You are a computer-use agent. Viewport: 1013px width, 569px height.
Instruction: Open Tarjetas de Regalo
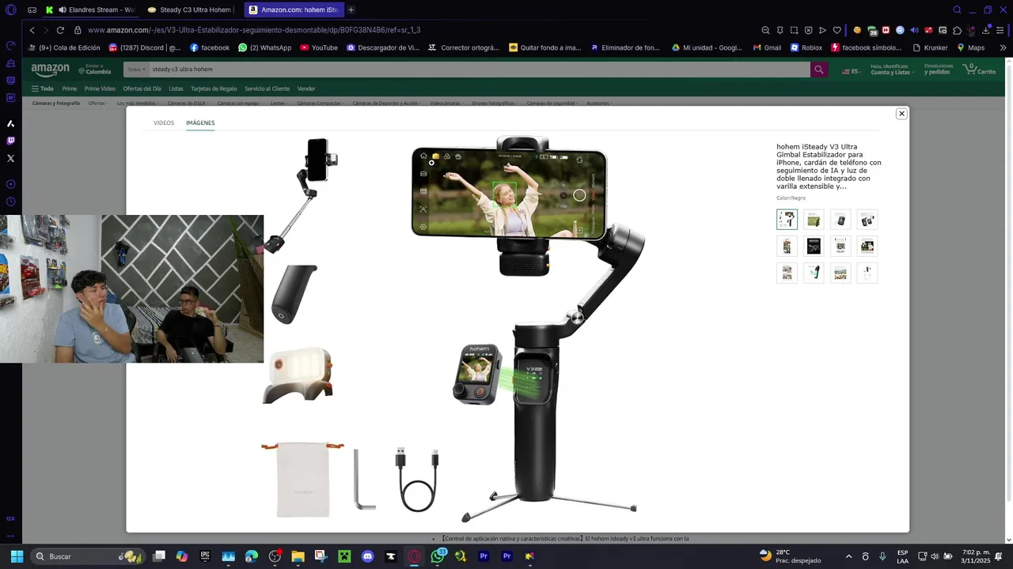click(214, 89)
